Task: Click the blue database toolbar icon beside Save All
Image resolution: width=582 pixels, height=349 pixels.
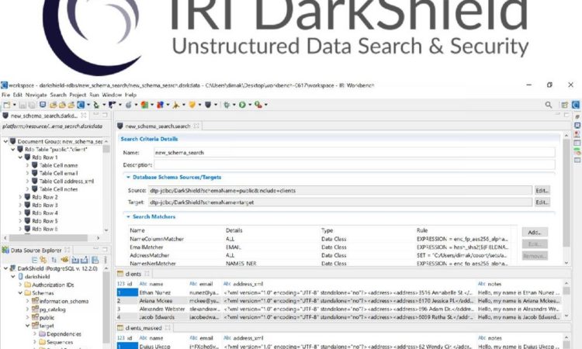Action: click(x=43, y=105)
